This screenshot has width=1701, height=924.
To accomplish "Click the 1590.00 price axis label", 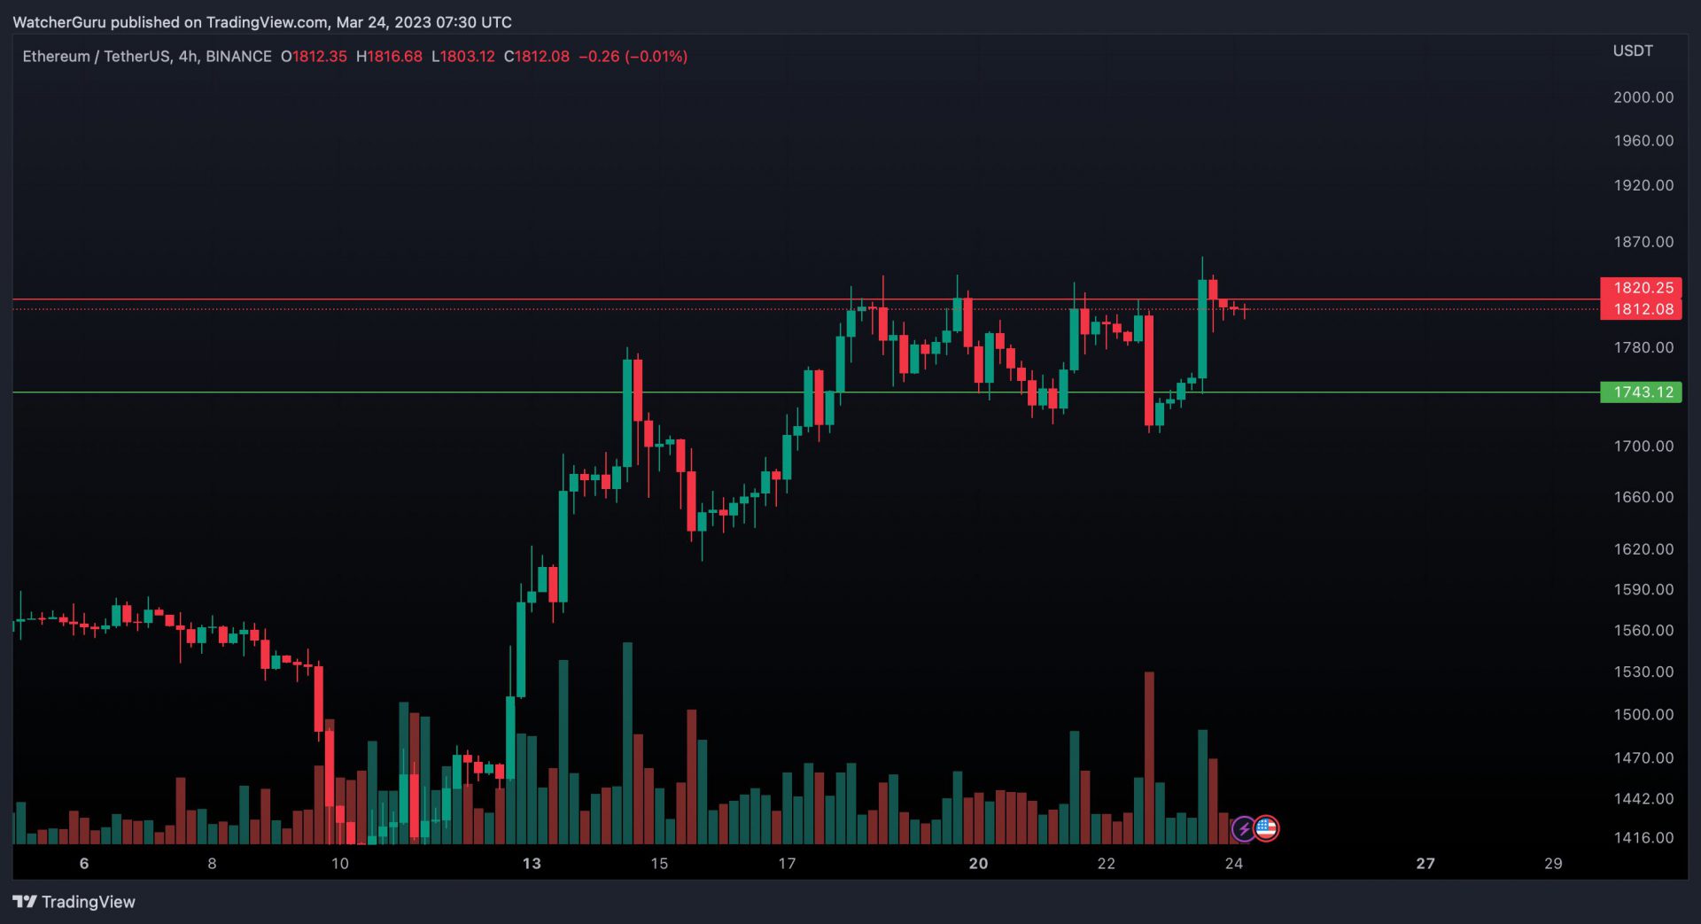I will (x=1643, y=590).
